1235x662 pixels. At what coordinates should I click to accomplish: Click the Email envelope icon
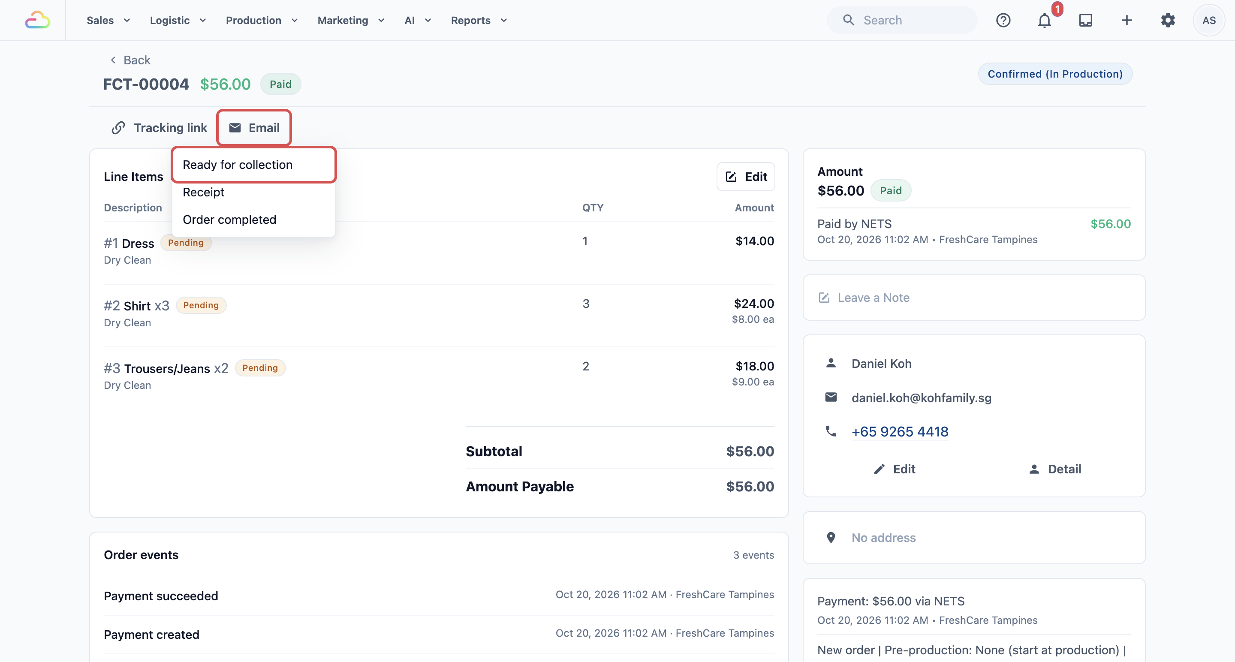[x=235, y=128]
